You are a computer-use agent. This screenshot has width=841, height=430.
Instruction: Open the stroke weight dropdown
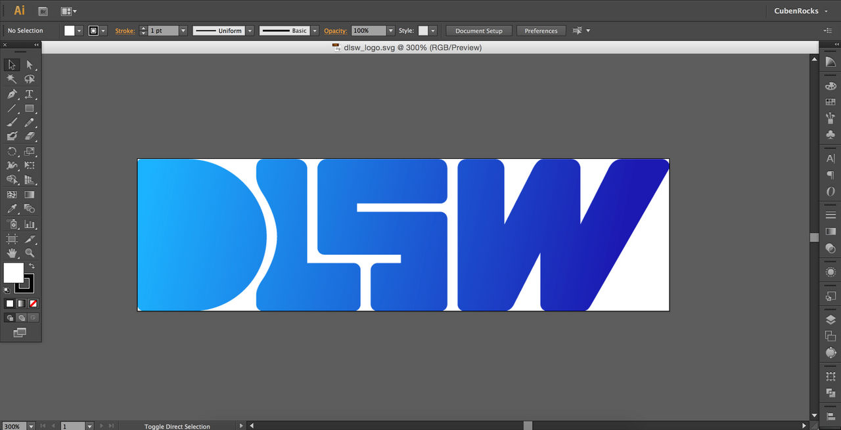pyautogui.click(x=183, y=31)
